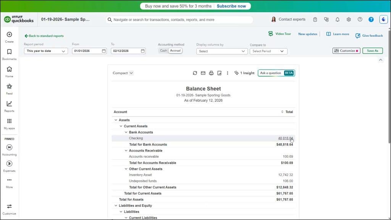Image resolution: width=391 pixels, height=220 pixels.
Task: Collapse the Assets section
Action: (116, 120)
